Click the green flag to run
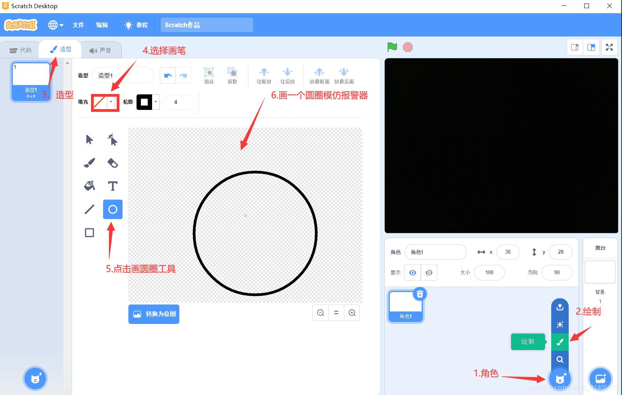 (392, 47)
